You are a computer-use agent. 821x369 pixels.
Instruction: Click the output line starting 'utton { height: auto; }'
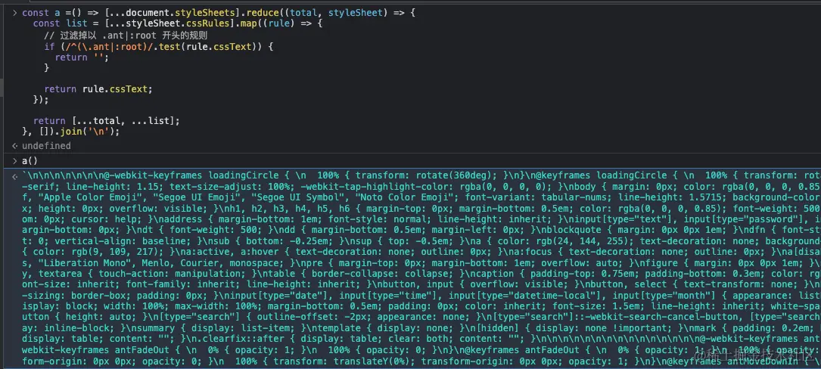pos(421,317)
